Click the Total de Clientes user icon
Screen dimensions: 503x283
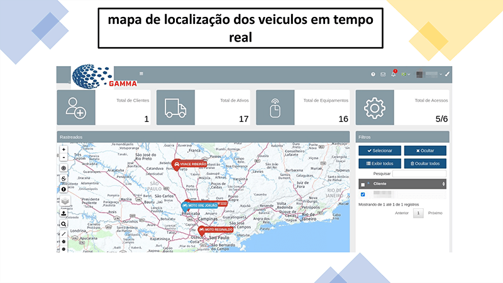(76, 108)
